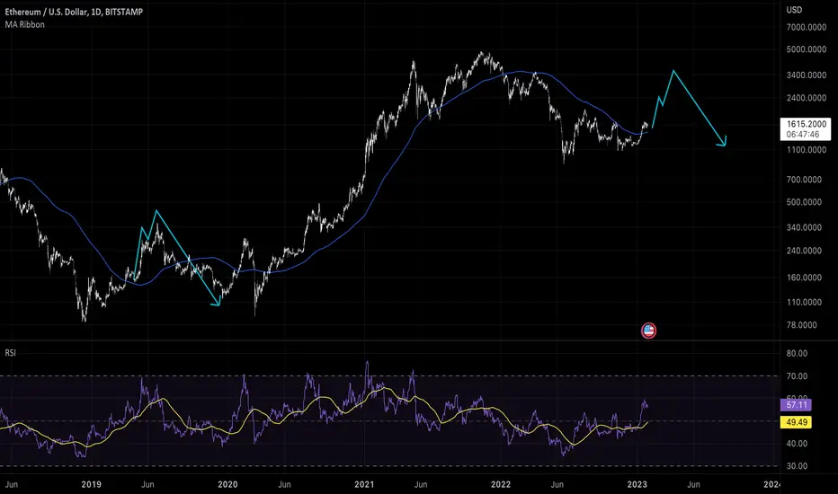Click the US flag economic event icon
Image resolution: width=838 pixels, height=494 pixels.
pos(648,331)
